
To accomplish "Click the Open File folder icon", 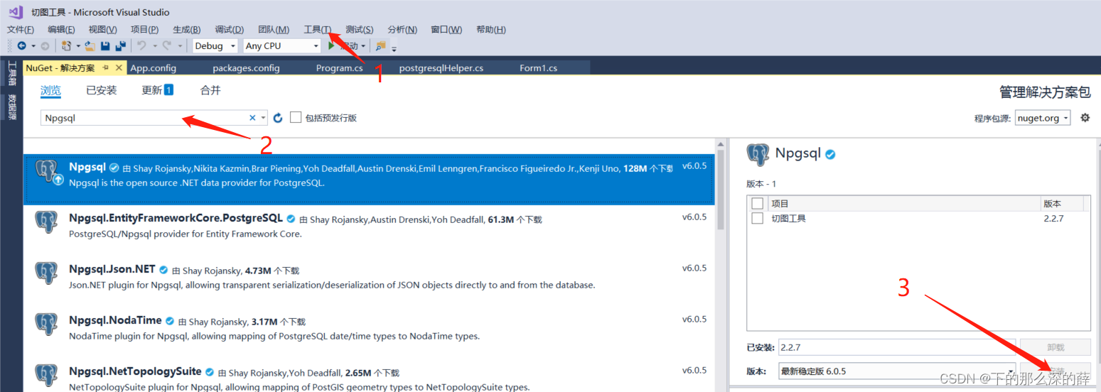I will [90, 46].
